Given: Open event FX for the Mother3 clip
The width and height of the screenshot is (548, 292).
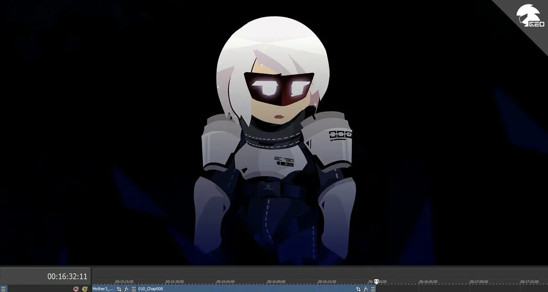Looking at the screenshot, I should (x=126, y=289).
